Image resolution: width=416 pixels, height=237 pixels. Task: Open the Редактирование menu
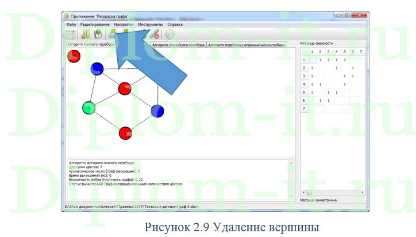pyautogui.click(x=95, y=25)
